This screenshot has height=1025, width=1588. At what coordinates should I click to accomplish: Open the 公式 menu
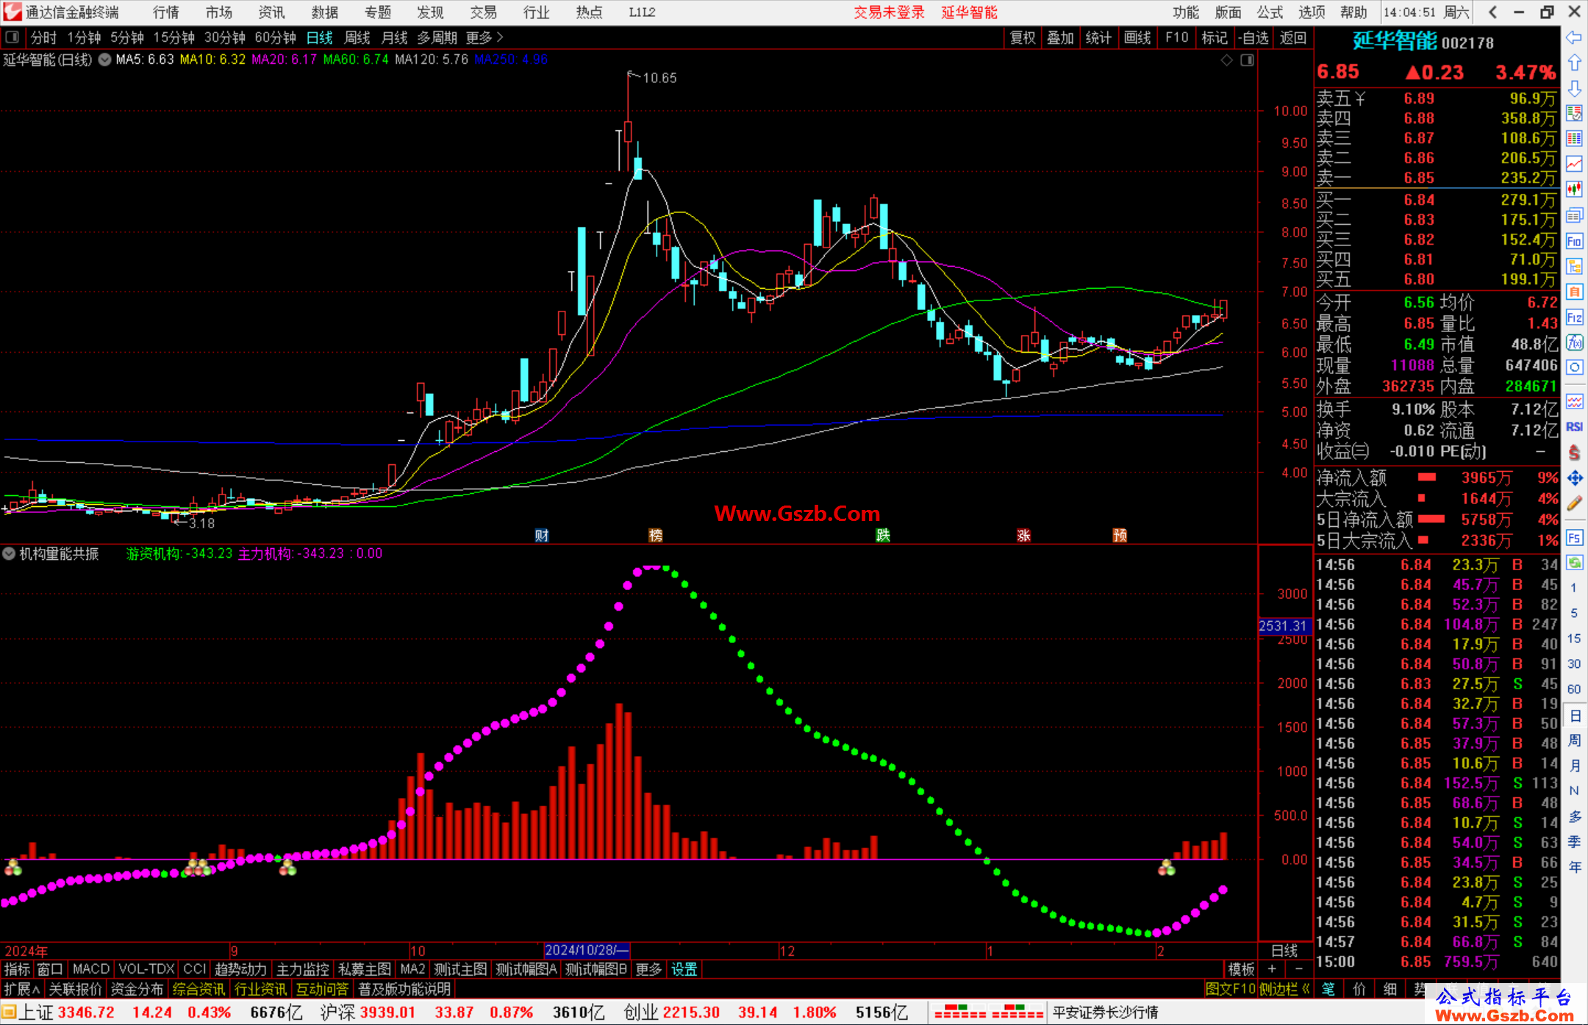tap(1270, 12)
